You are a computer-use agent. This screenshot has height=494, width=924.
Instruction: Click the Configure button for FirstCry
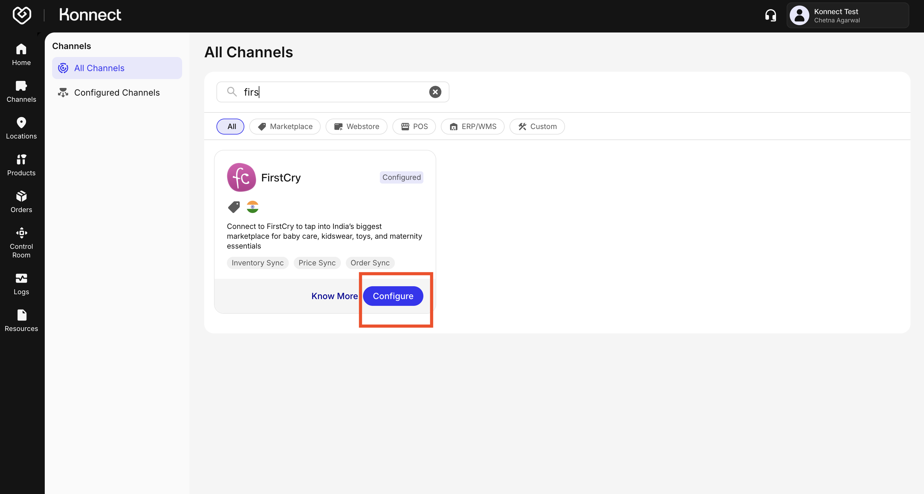[393, 296]
